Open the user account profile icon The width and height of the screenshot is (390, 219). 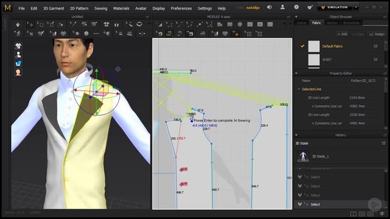[x=283, y=7]
